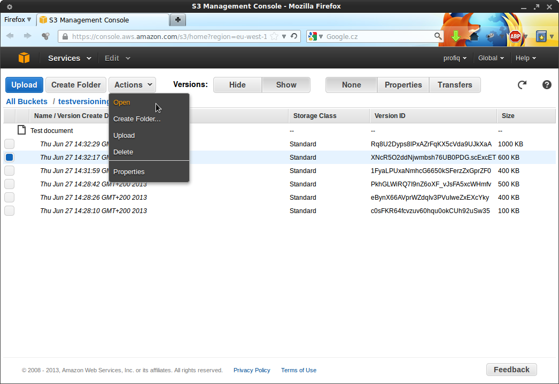Screen dimensions: 559x384
Task: Go to Firefox home page icon
Action: click(474, 36)
